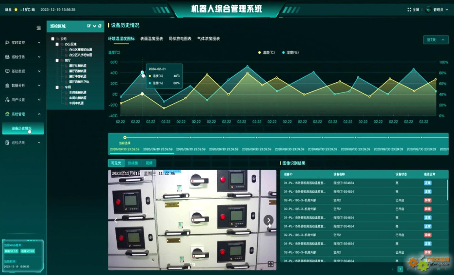Viewport: 454px width, 275px height.
Task: Collapse the 公司 tree node box
Action: coord(53,39)
